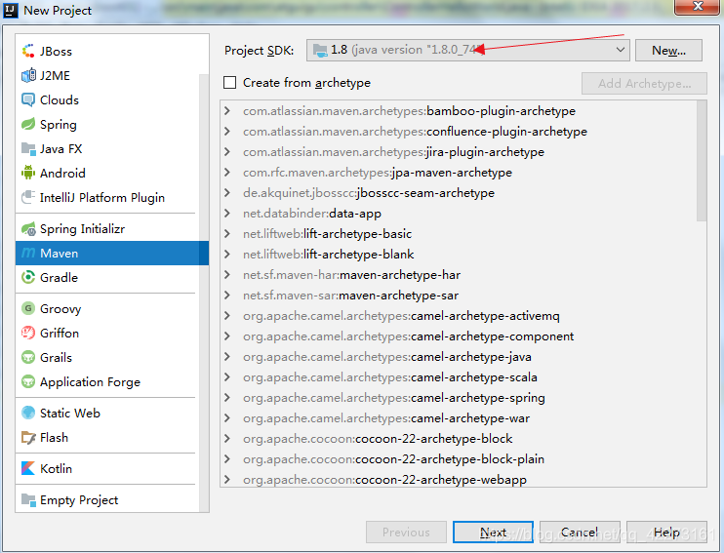Click the Application Forge icon
Viewport: 724px width, 553px height.
click(x=28, y=381)
